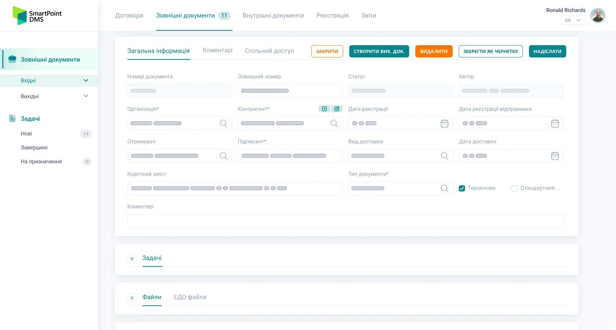
Task: Open the calendar for Дата реєстрації
Action: 445,123
